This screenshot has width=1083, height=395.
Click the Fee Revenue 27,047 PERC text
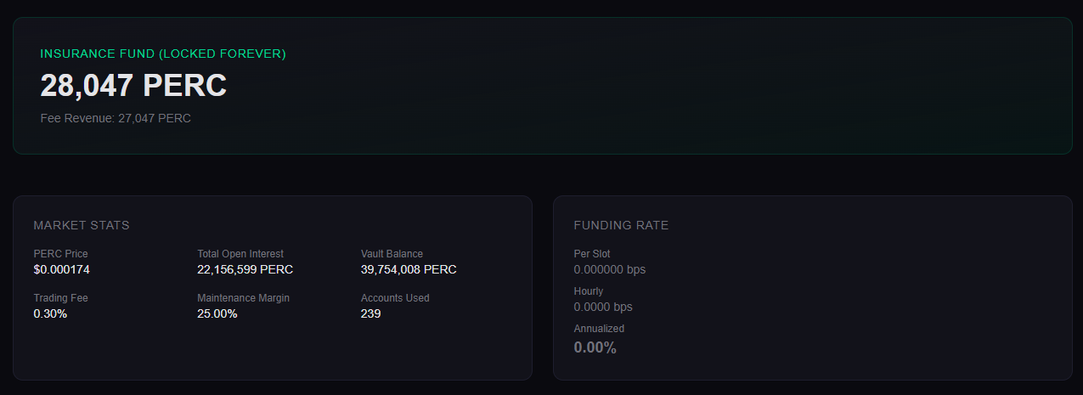(x=116, y=118)
